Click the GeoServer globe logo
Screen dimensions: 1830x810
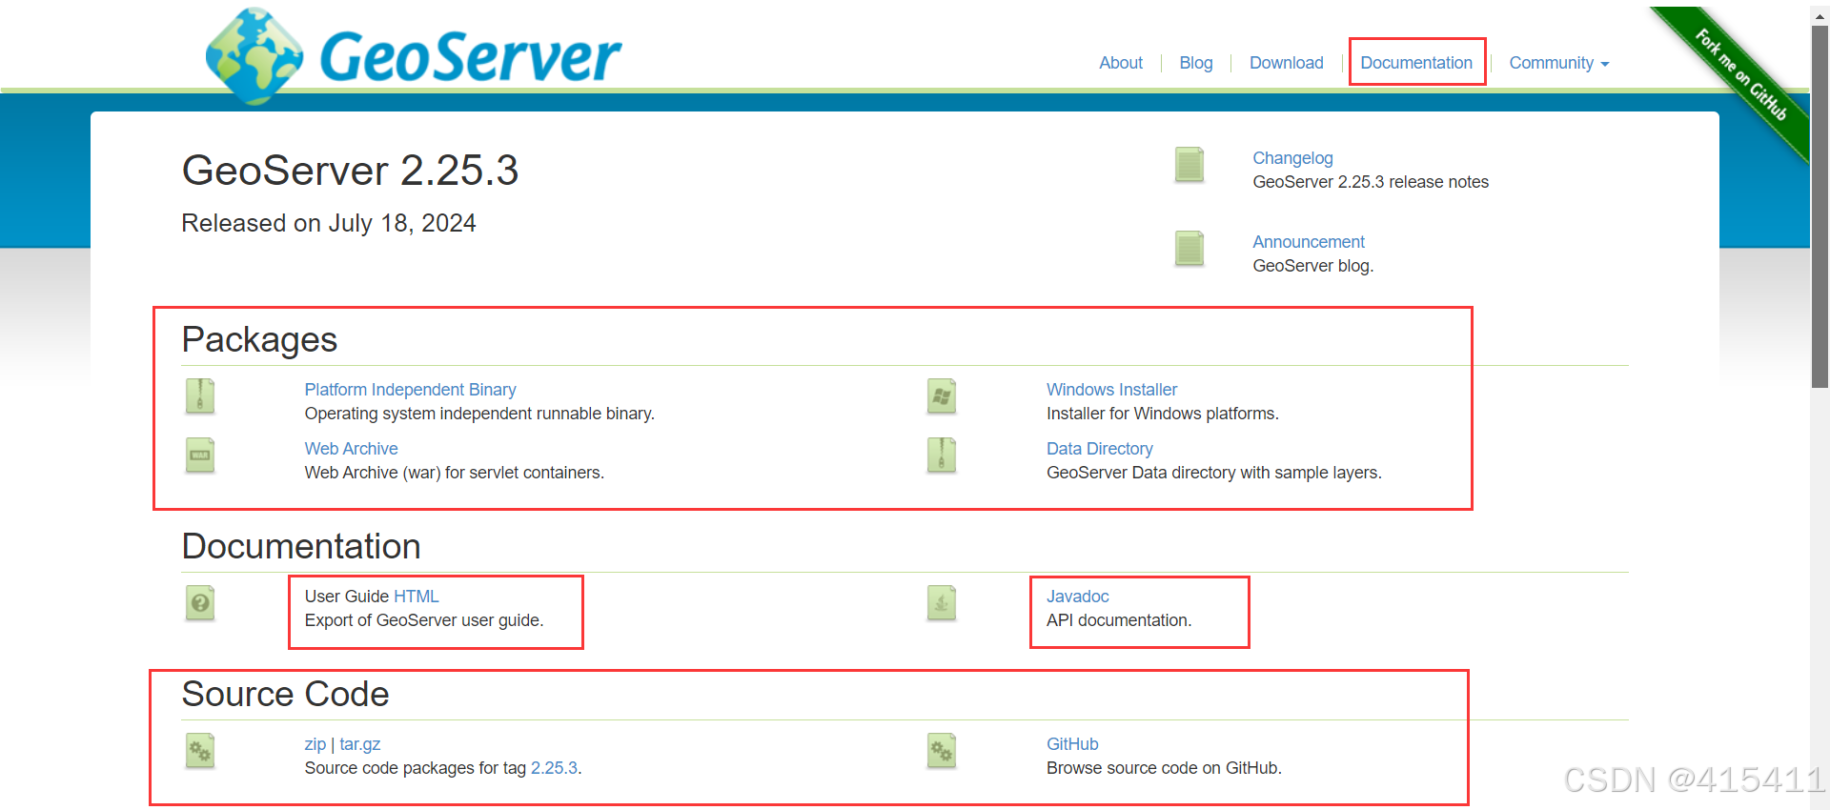point(254,55)
